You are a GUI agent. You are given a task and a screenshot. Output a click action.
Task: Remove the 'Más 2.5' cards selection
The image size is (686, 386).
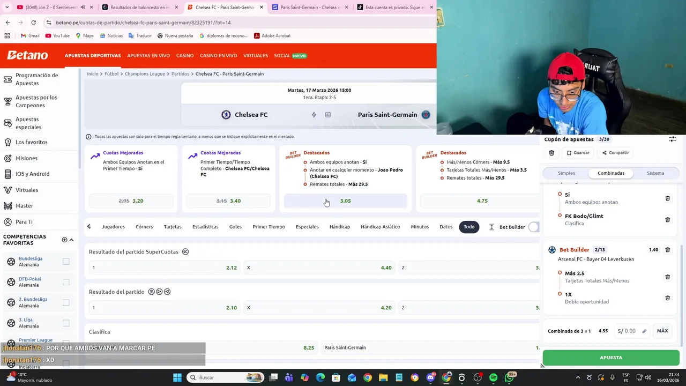667,277
